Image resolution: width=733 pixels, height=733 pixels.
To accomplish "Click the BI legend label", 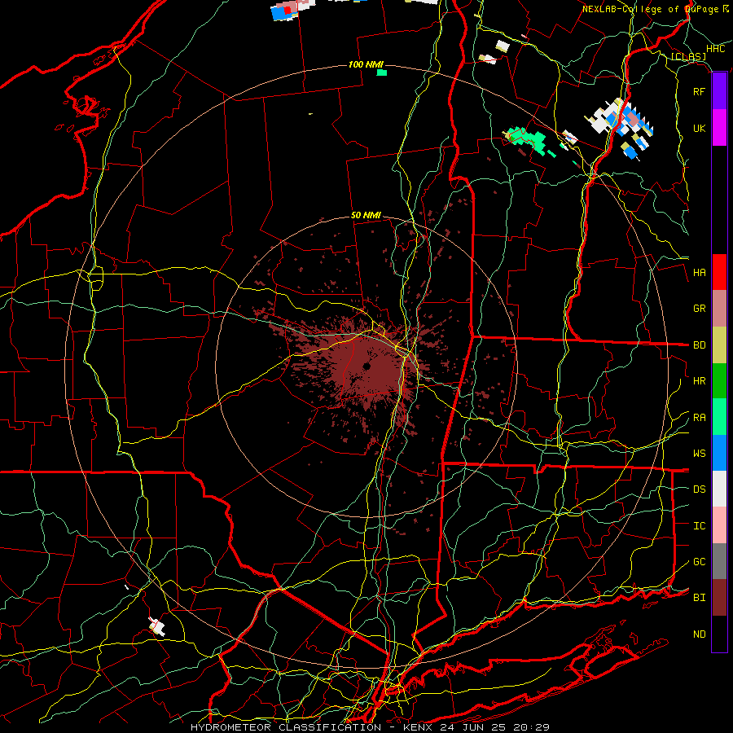I will point(699,598).
